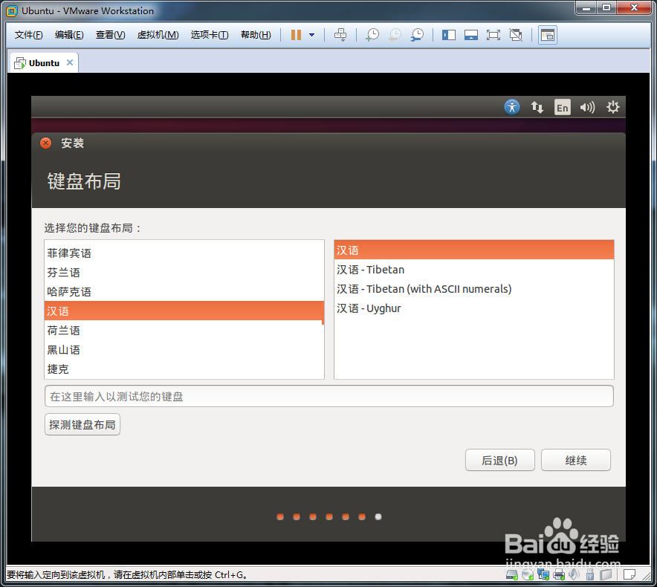Screen dimensions: 657x587
Task: Click the removable disk status bar icon
Action: [606, 575]
